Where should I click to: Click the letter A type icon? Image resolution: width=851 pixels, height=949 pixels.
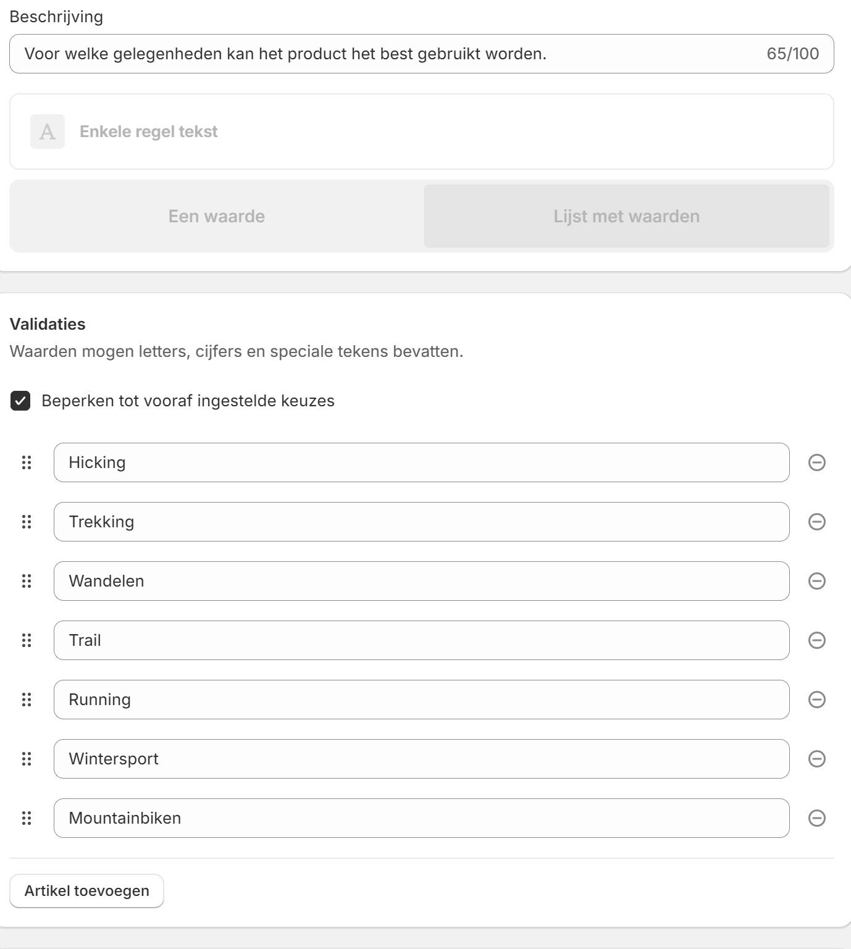point(48,132)
